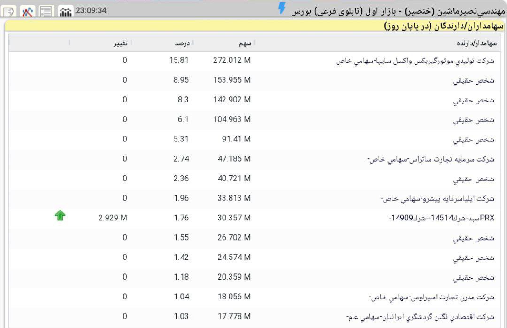Open the red and blue line chart icon
This screenshot has width=507, height=328.
point(28,12)
